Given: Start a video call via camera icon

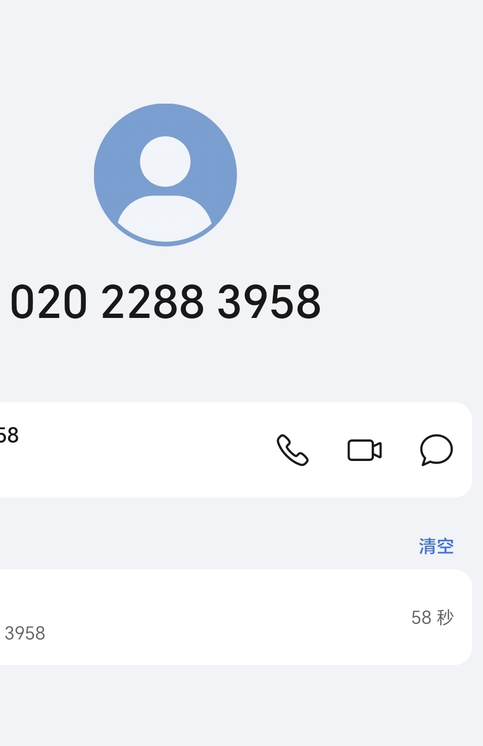Looking at the screenshot, I should 365,450.
